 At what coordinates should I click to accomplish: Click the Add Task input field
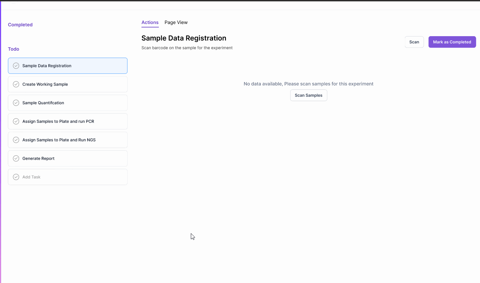click(x=67, y=177)
